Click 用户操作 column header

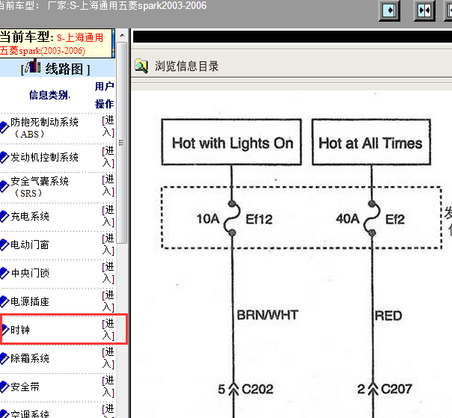104,95
